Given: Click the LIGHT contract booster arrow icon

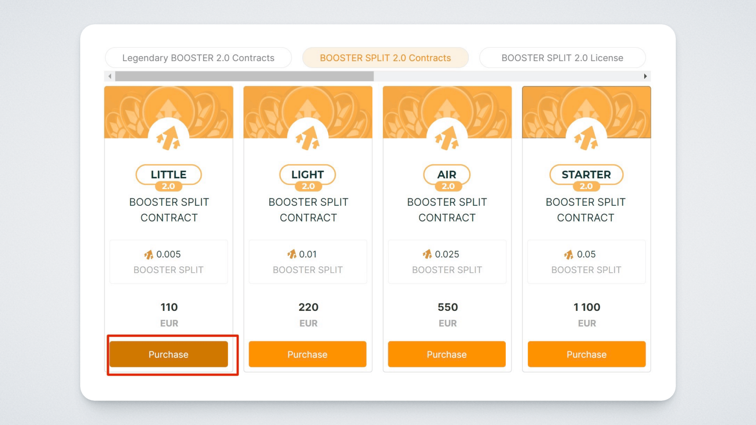Looking at the screenshot, I should [x=308, y=138].
